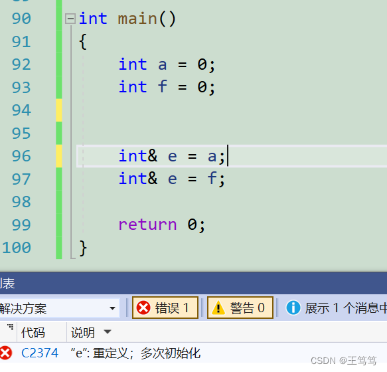Screen dimensions: 387x372
Task: Click line number 96 in the gutter
Action: tap(21, 156)
